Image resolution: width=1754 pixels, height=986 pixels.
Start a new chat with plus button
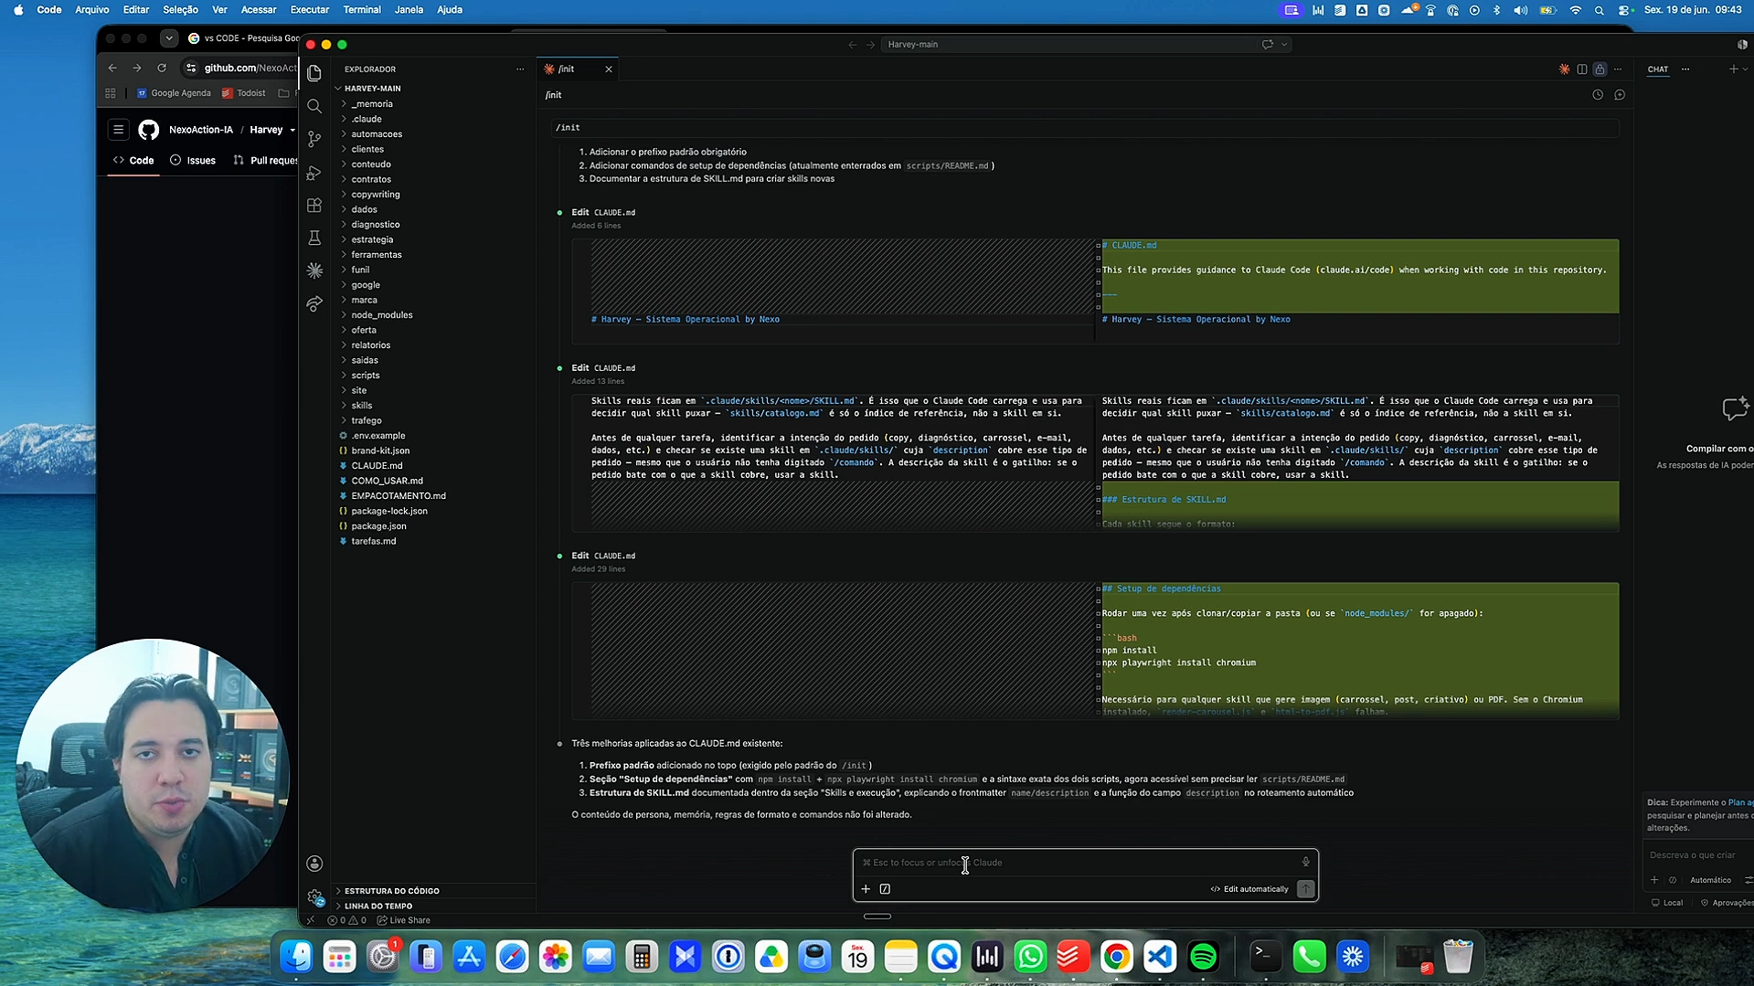tap(1733, 69)
